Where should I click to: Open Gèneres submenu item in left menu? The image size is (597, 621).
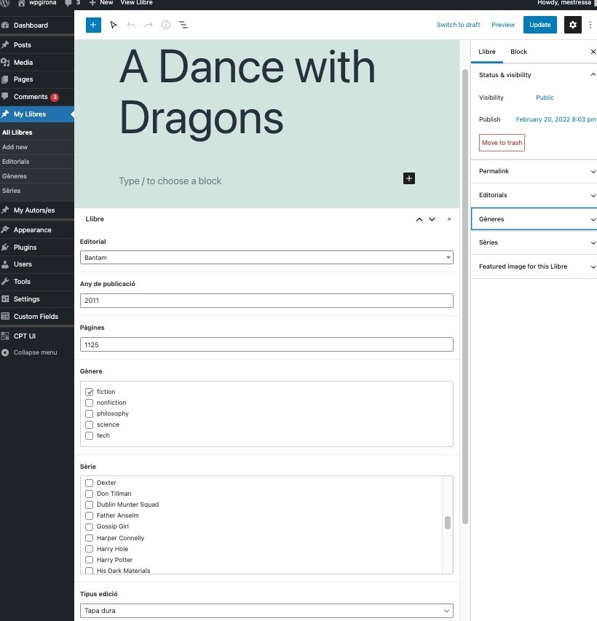[15, 176]
